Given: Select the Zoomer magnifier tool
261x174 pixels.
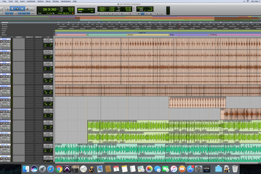Looking at the screenshot, I should (x=8, y=9).
